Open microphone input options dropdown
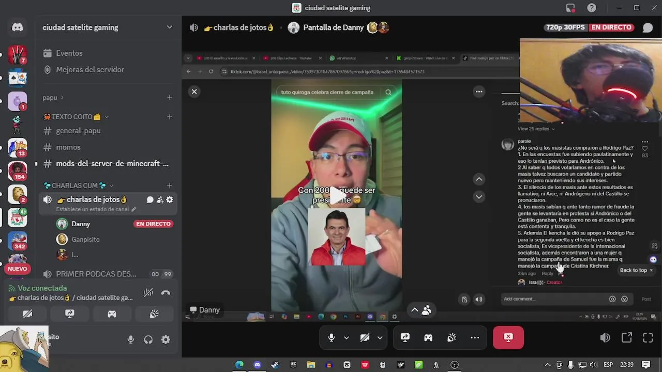The width and height of the screenshot is (662, 372). [346, 337]
